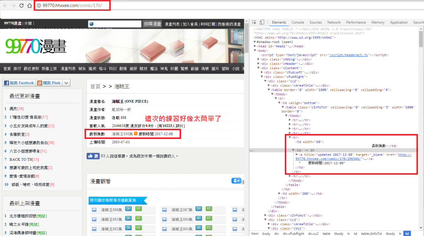Go to browser home icon
The width and height of the screenshot is (424, 236).
[29, 5]
